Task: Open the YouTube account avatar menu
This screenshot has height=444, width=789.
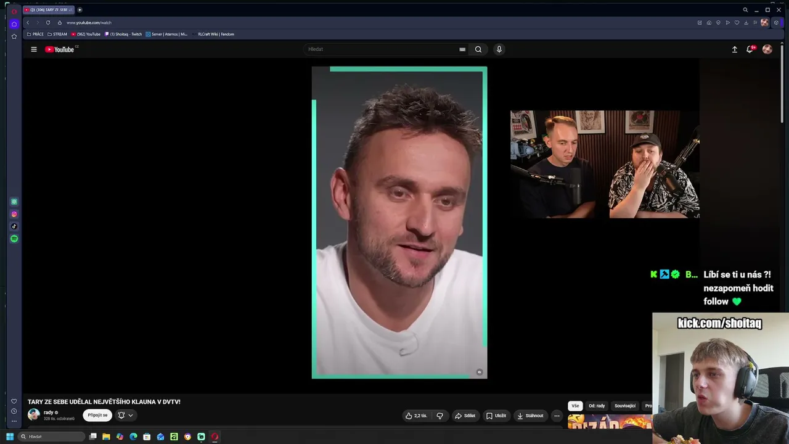Action: click(767, 49)
